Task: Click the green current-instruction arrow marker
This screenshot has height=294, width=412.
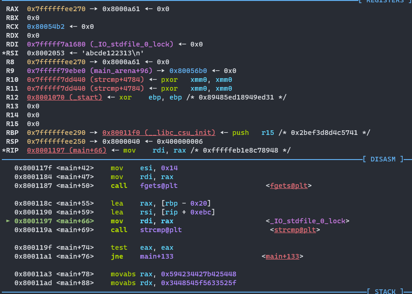Action: pyautogui.click(x=7, y=221)
